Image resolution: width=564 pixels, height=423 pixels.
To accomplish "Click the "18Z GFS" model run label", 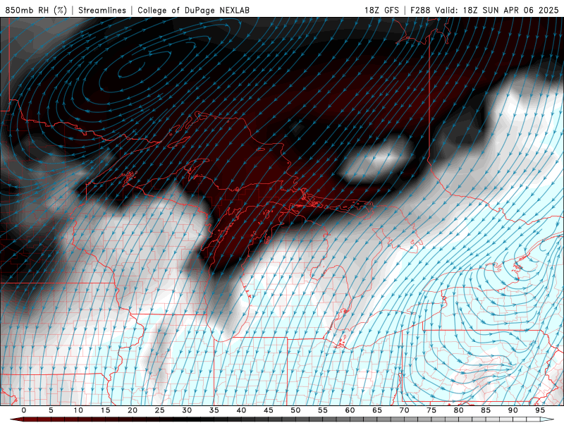I will click(381, 10).
